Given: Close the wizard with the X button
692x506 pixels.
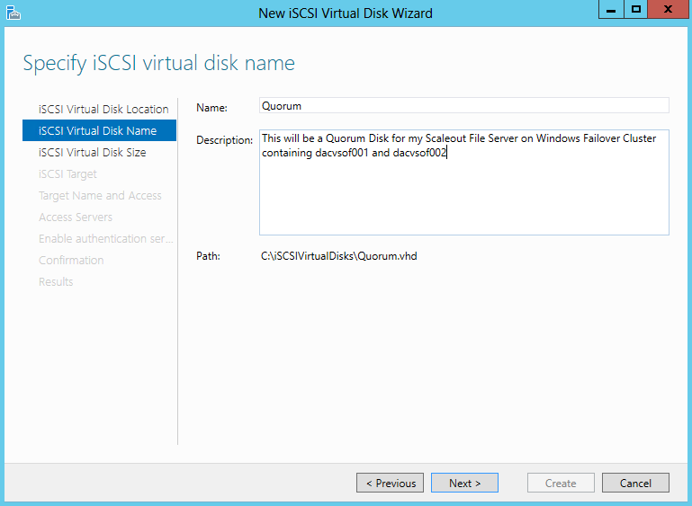Looking at the screenshot, I should [669, 10].
